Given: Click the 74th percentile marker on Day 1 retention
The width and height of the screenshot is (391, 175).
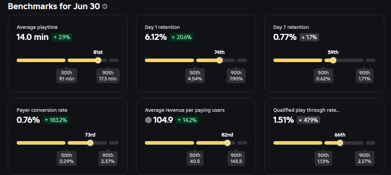Looking at the screenshot, I should tap(219, 60).
